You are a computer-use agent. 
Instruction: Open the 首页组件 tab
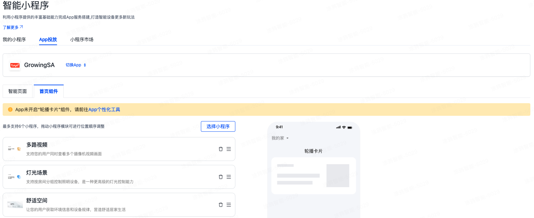pyautogui.click(x=49, y=91)
